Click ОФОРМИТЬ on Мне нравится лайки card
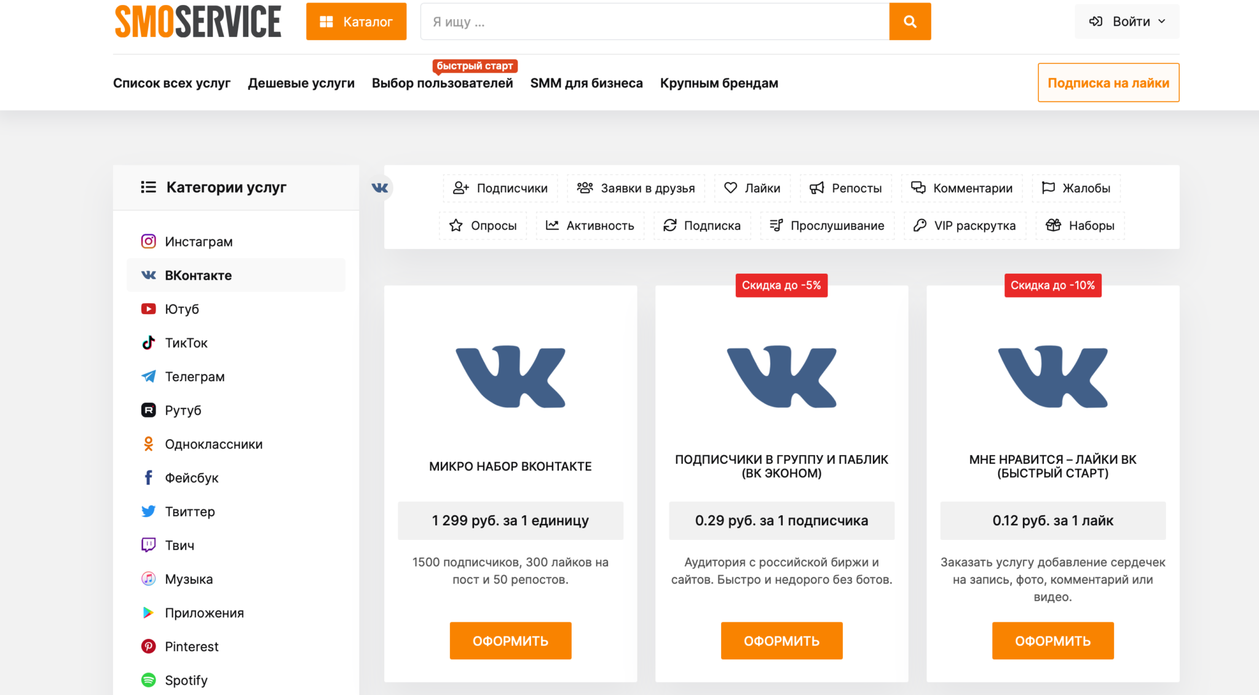 1052,641
